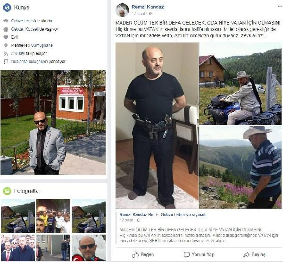Open the large photo of man in black shirt
The image size is (283, 262).
click(157, 126)
